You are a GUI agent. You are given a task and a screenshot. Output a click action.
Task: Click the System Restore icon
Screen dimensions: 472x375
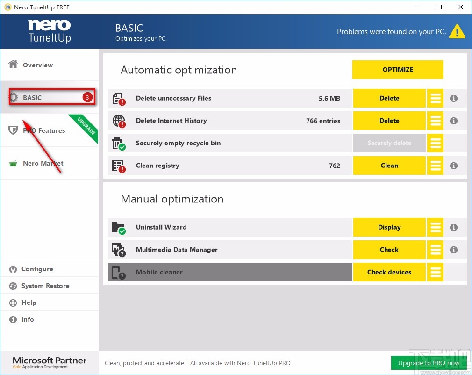point(13,286)
